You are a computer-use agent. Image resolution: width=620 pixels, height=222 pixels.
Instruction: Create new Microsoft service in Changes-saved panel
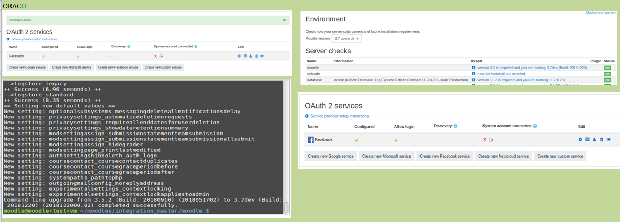pos(73,68)
